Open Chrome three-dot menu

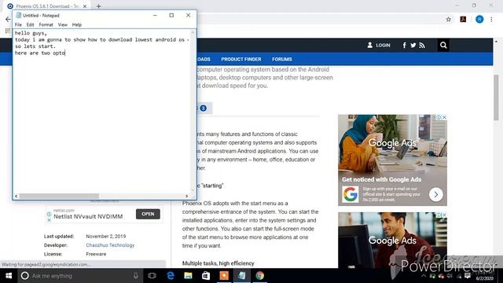pos(491,19)
